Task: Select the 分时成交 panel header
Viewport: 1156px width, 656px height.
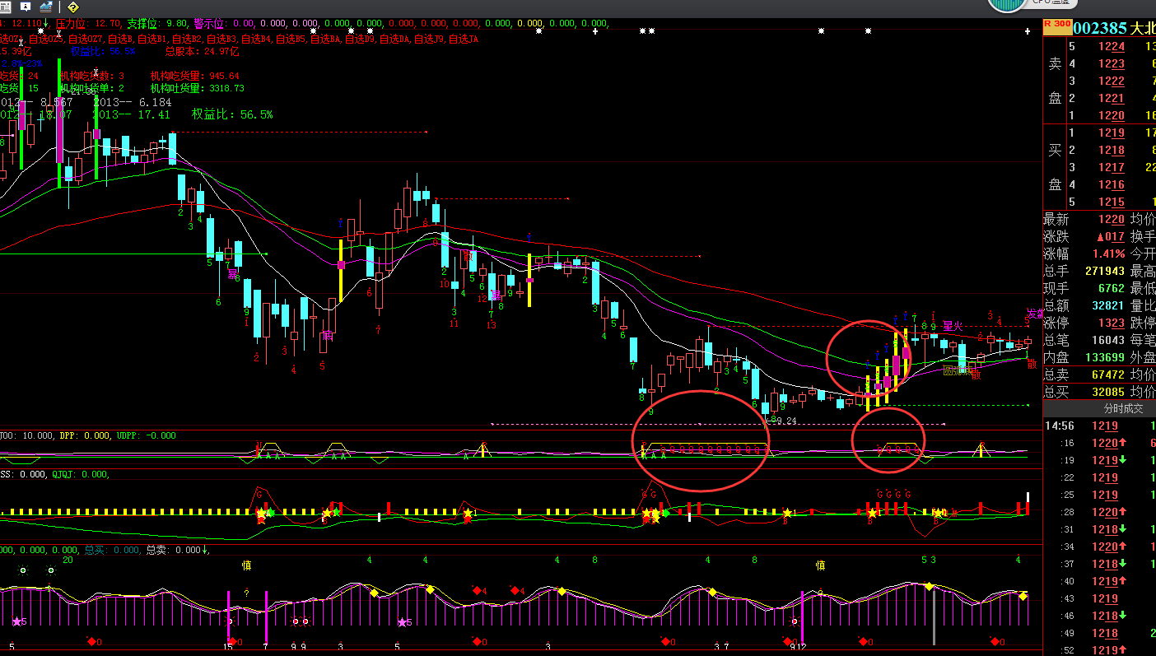Action: click(x=1099, y=408)
